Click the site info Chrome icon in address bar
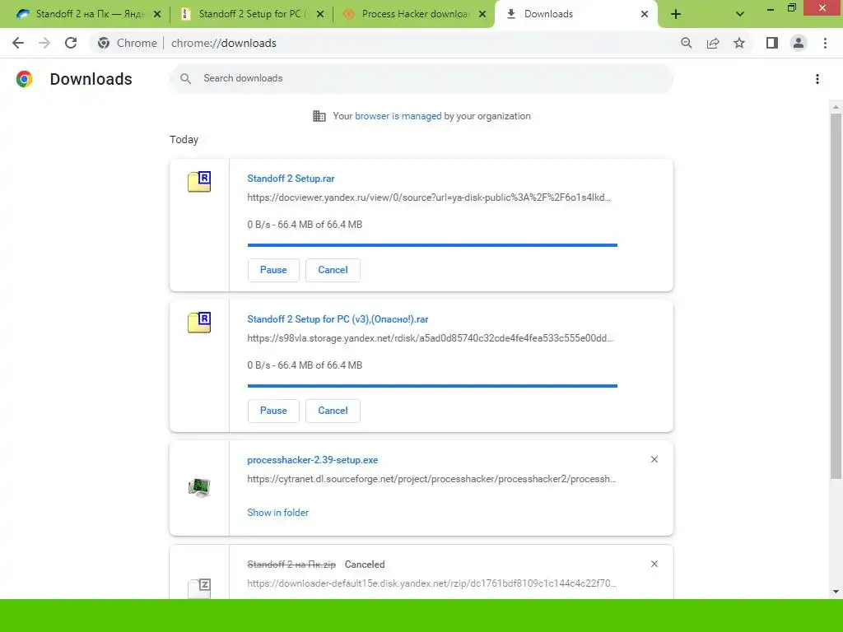The height and width of the screenshot is (632, 843). pos(104,43)
